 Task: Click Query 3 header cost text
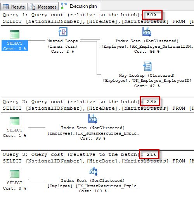[80, 154]
